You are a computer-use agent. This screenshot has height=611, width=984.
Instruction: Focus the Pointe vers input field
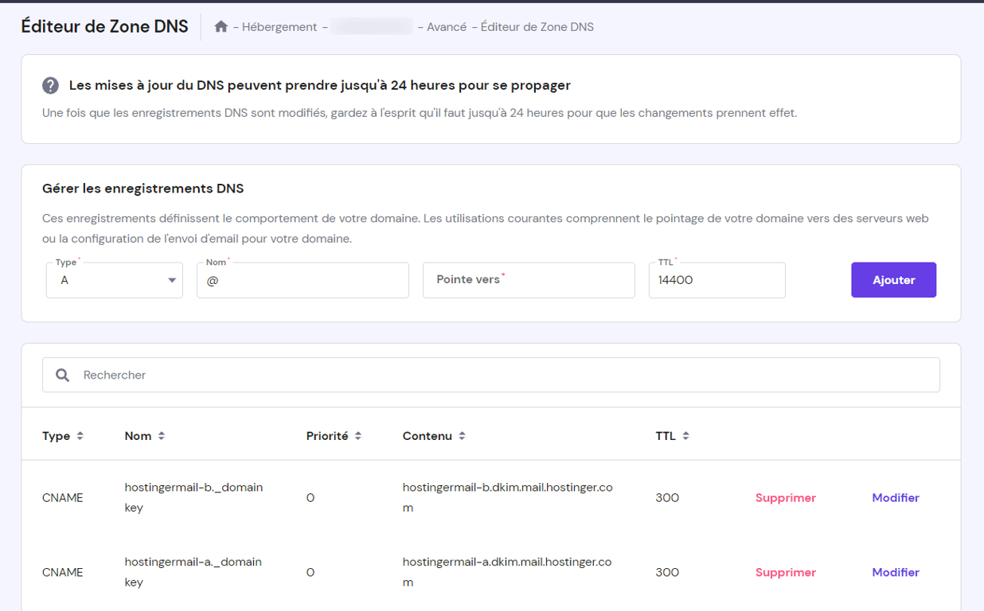coord(528,280)
